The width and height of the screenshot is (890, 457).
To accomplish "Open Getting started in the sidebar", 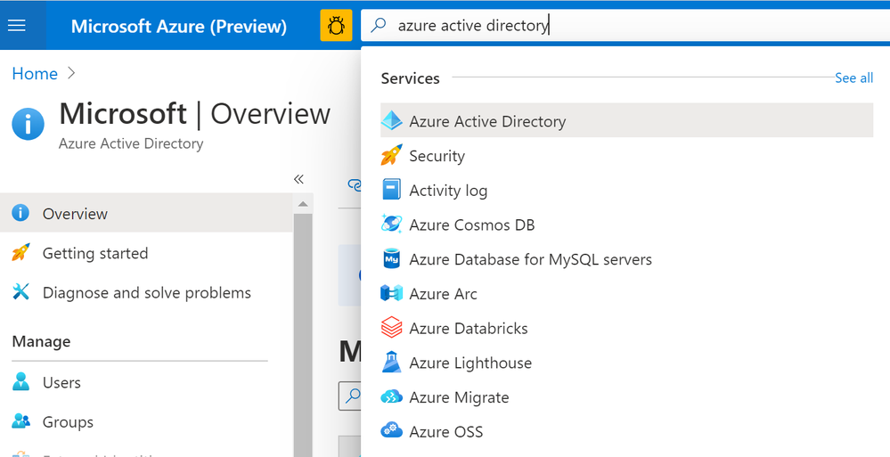I will (94, 254).
